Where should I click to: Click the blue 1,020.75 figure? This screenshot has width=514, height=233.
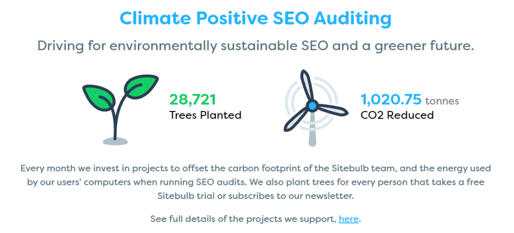[391, 99]
